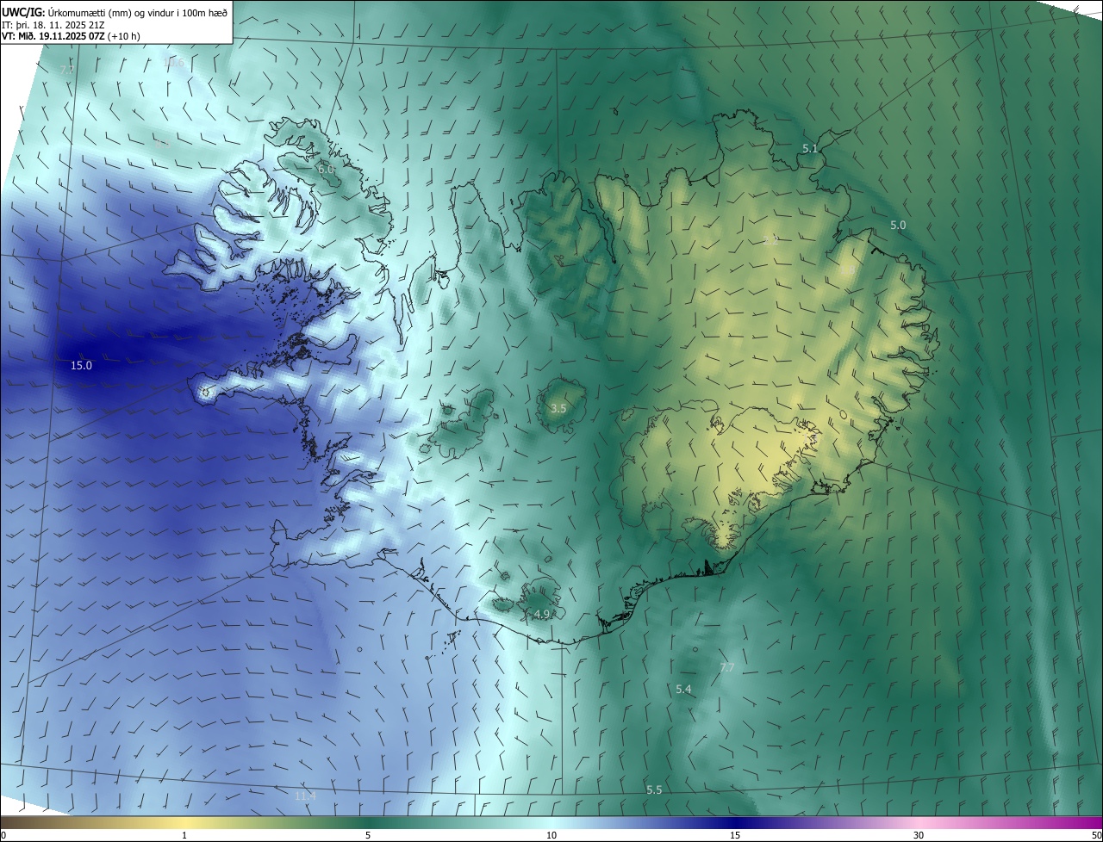Viewport: 1103px width, 842px height.
Task: Click the 5.5 value label
Action: tap(654, 789)
